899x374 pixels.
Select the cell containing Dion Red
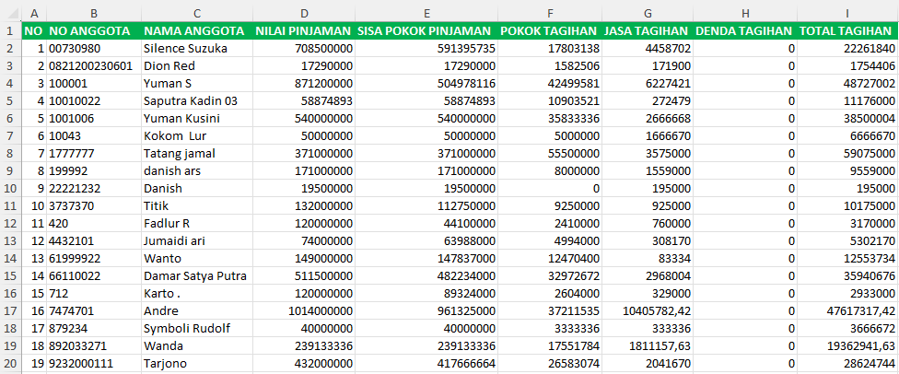197,65
